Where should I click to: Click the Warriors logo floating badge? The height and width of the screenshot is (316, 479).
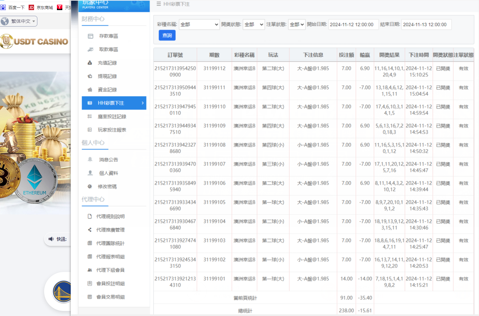tap(62, 291)
